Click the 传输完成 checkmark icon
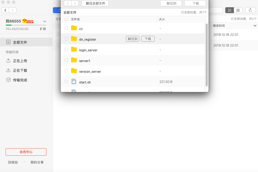Viewport: 258px width, 172px height. point(8,80)
